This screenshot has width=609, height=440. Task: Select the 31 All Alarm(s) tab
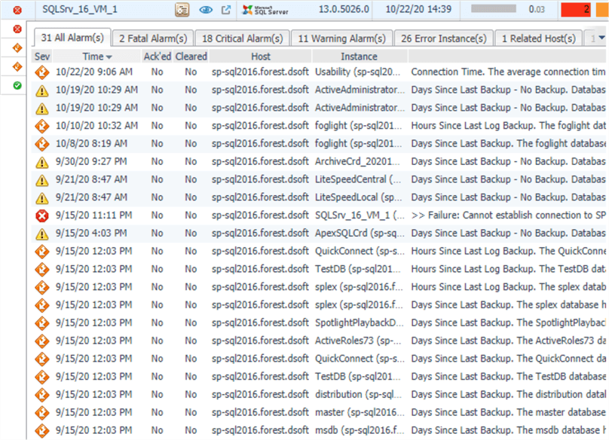tap(72, 38)
